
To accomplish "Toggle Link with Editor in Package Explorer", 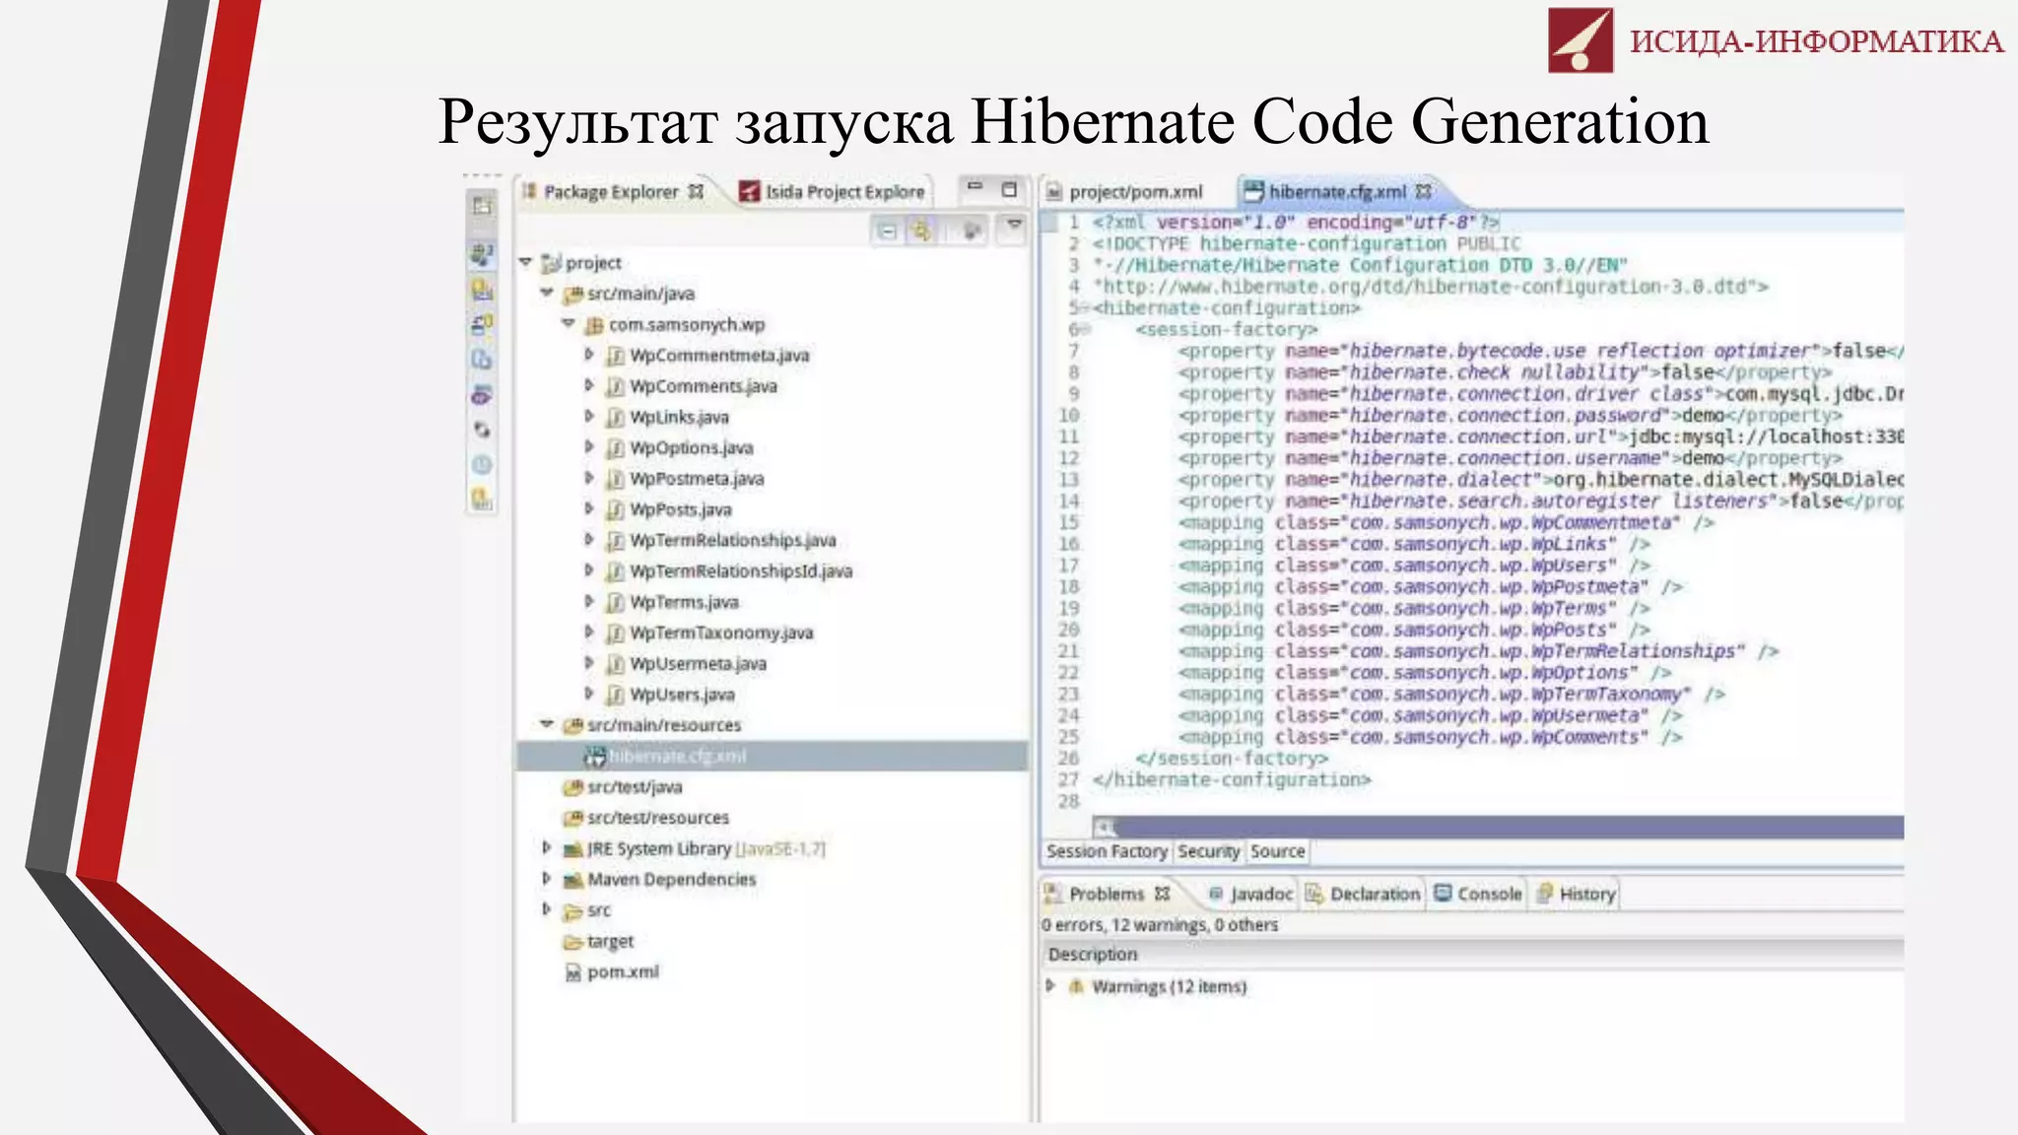I will [922, 231].
